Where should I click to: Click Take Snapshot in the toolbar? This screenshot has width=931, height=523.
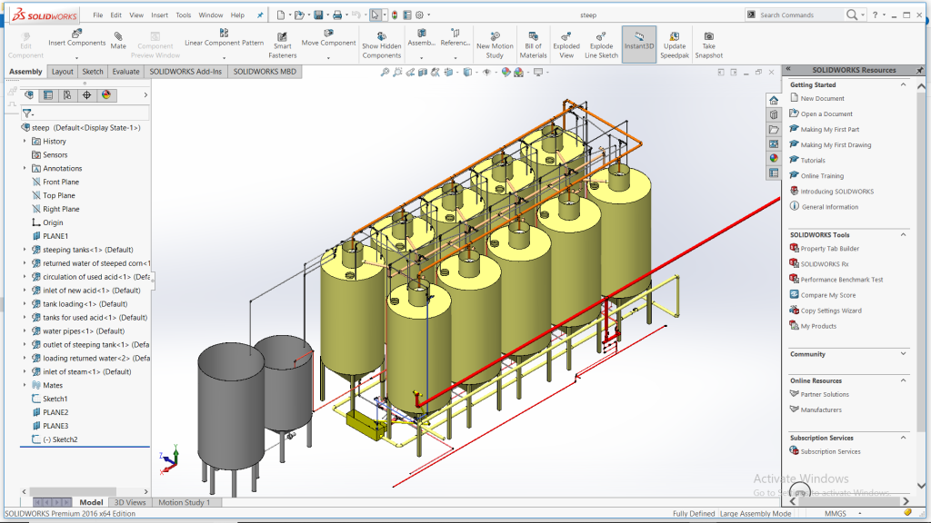click(x=708, y=36)
